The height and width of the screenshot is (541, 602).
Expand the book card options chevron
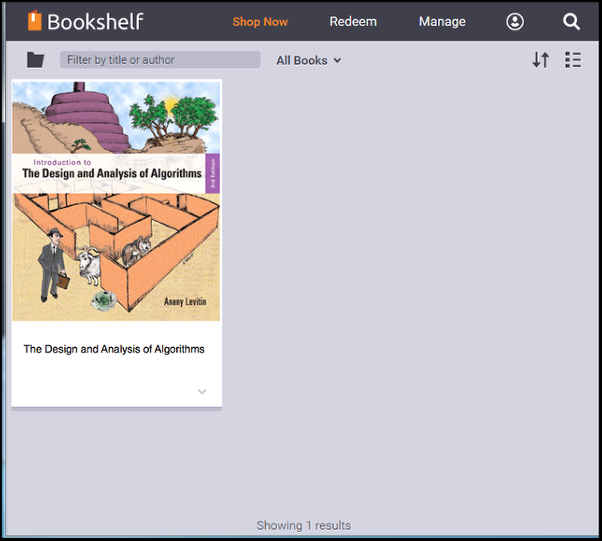click(202, 392)
